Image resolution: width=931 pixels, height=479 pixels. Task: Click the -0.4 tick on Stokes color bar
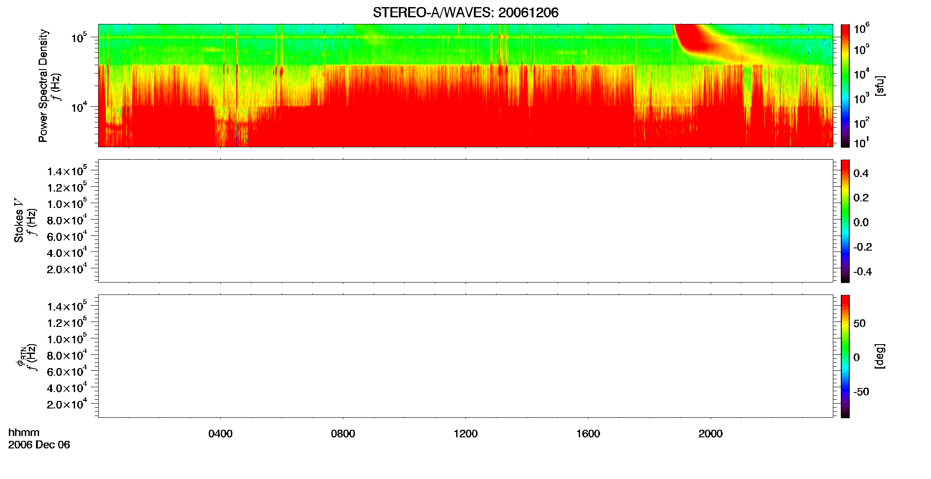[863, 271]
